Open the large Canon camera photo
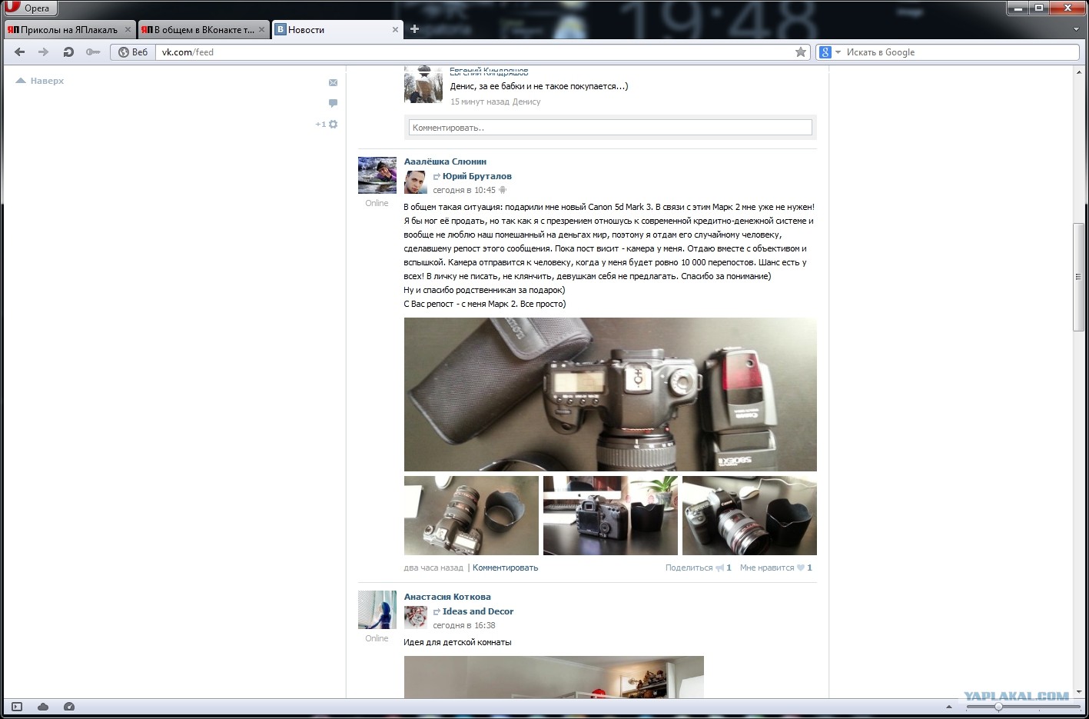The height and width of the screenshot is (719, 1089). coord(610,394)
